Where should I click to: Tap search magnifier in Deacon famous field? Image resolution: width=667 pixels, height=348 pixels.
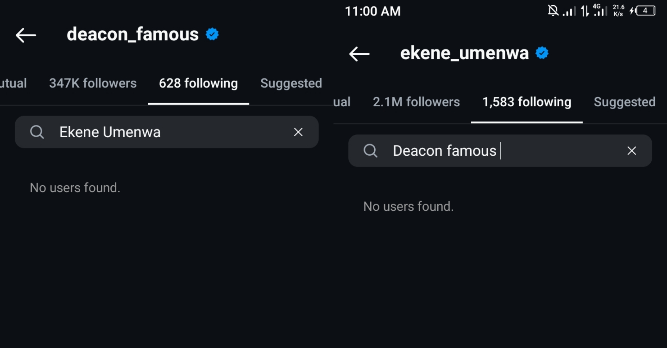(371, 151)
